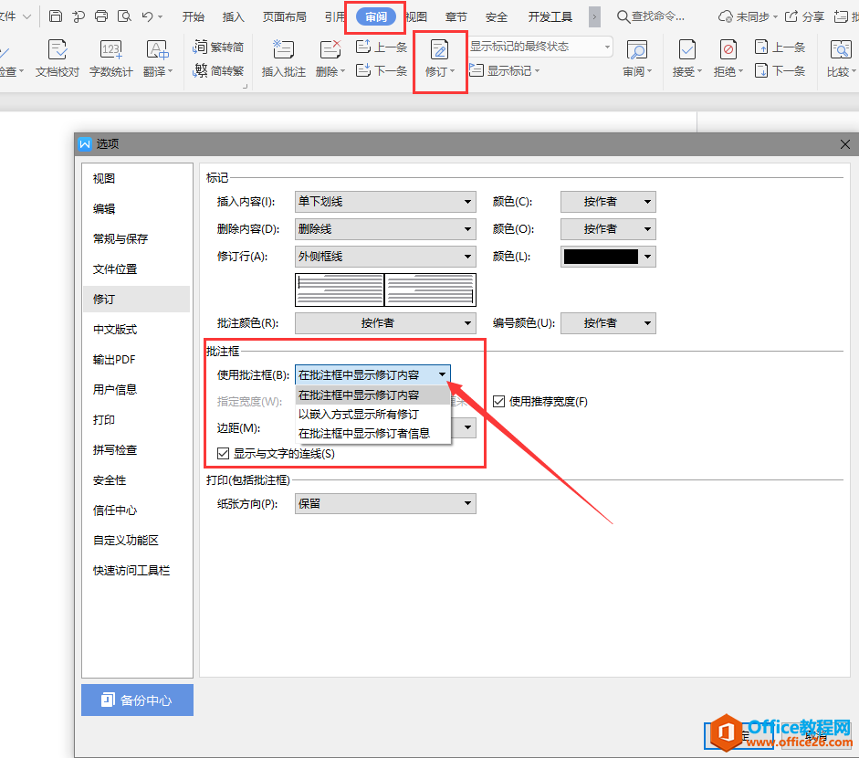Open 插入内容(I) dropdown showing 单下划线
The height and width of the screenshot is (758, 859).
385,202
